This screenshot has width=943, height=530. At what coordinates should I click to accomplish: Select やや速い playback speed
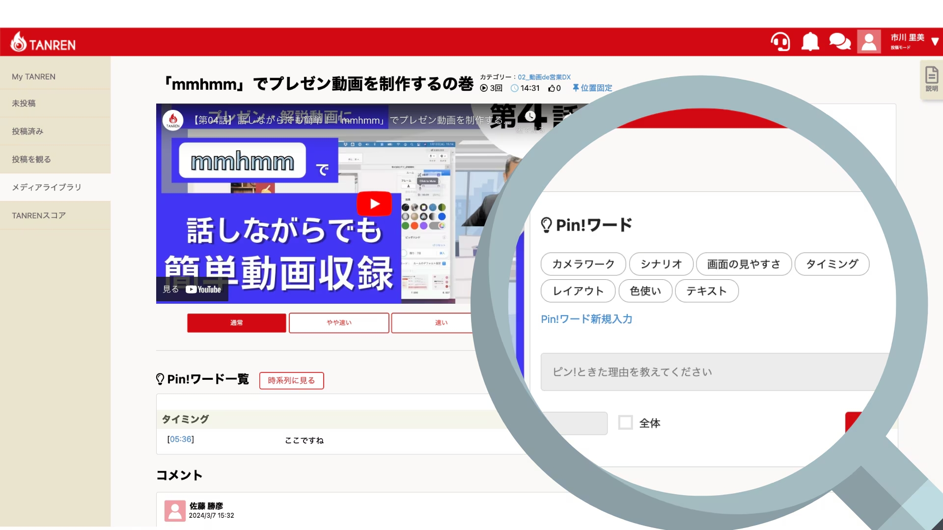[339, 323]
